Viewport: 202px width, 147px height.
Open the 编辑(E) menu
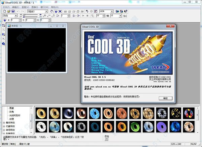coord(15,7)
